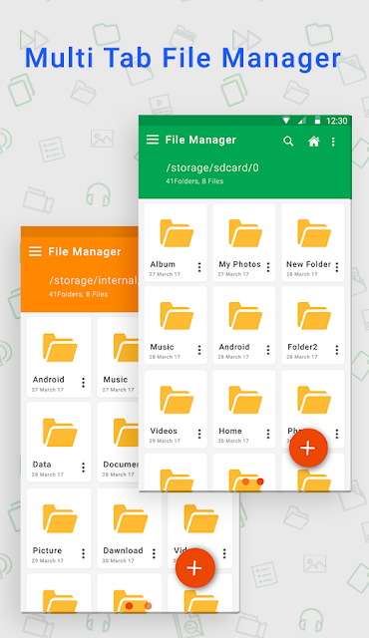Open overflow menu in green toolbar

coord(333,142)
